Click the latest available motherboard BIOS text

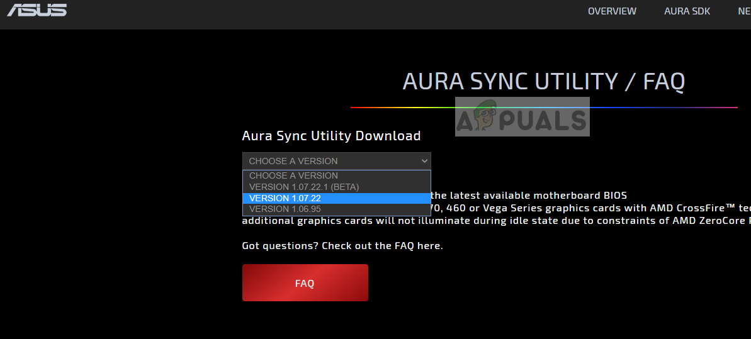tap(529, 196)
